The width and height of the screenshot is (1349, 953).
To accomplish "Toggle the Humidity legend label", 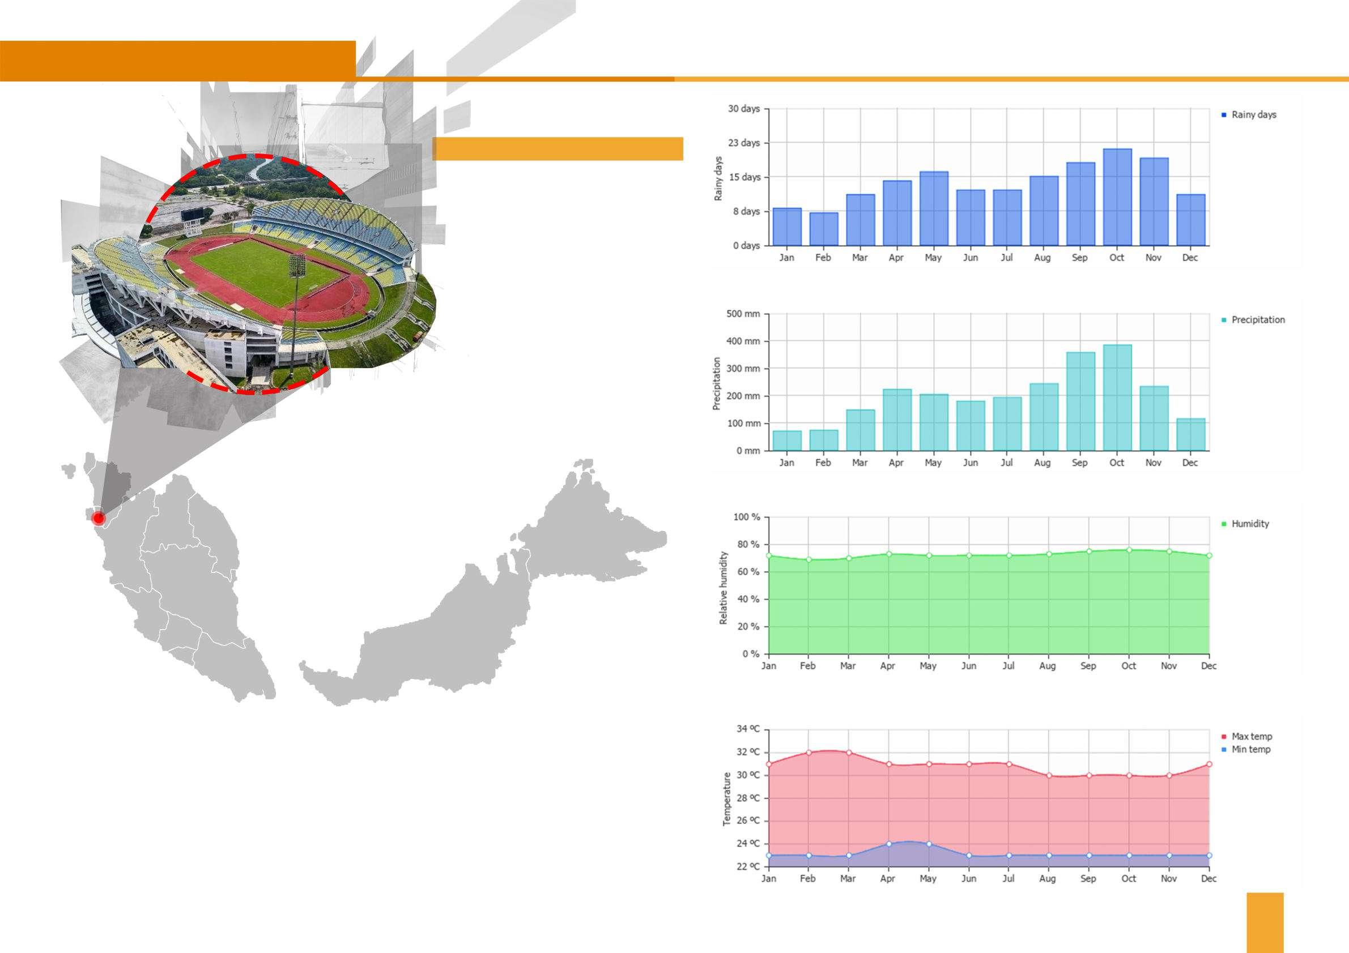I will [x=1250, y=524].
